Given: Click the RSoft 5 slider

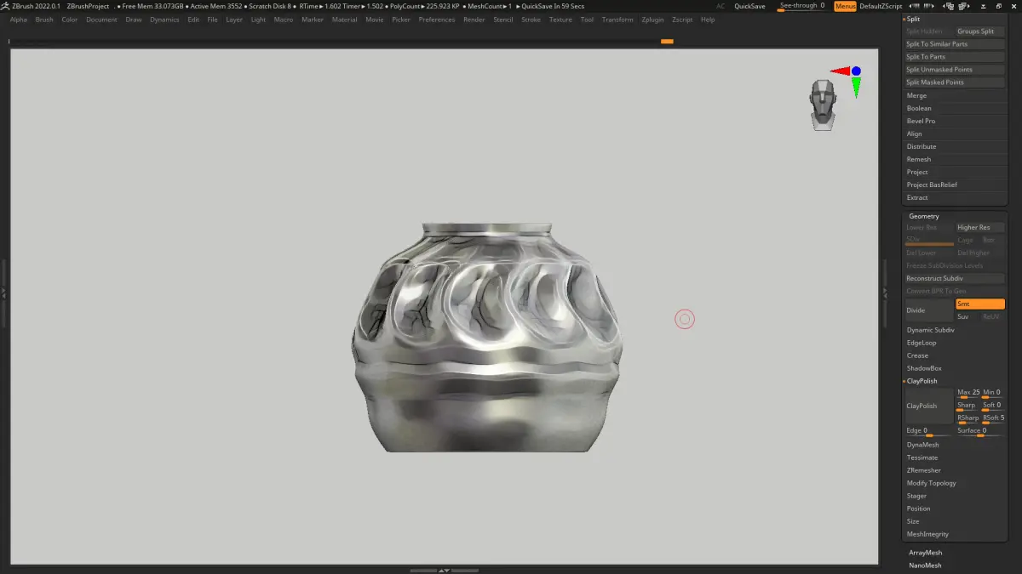Looking at the screenshot, I should [993, 418].
